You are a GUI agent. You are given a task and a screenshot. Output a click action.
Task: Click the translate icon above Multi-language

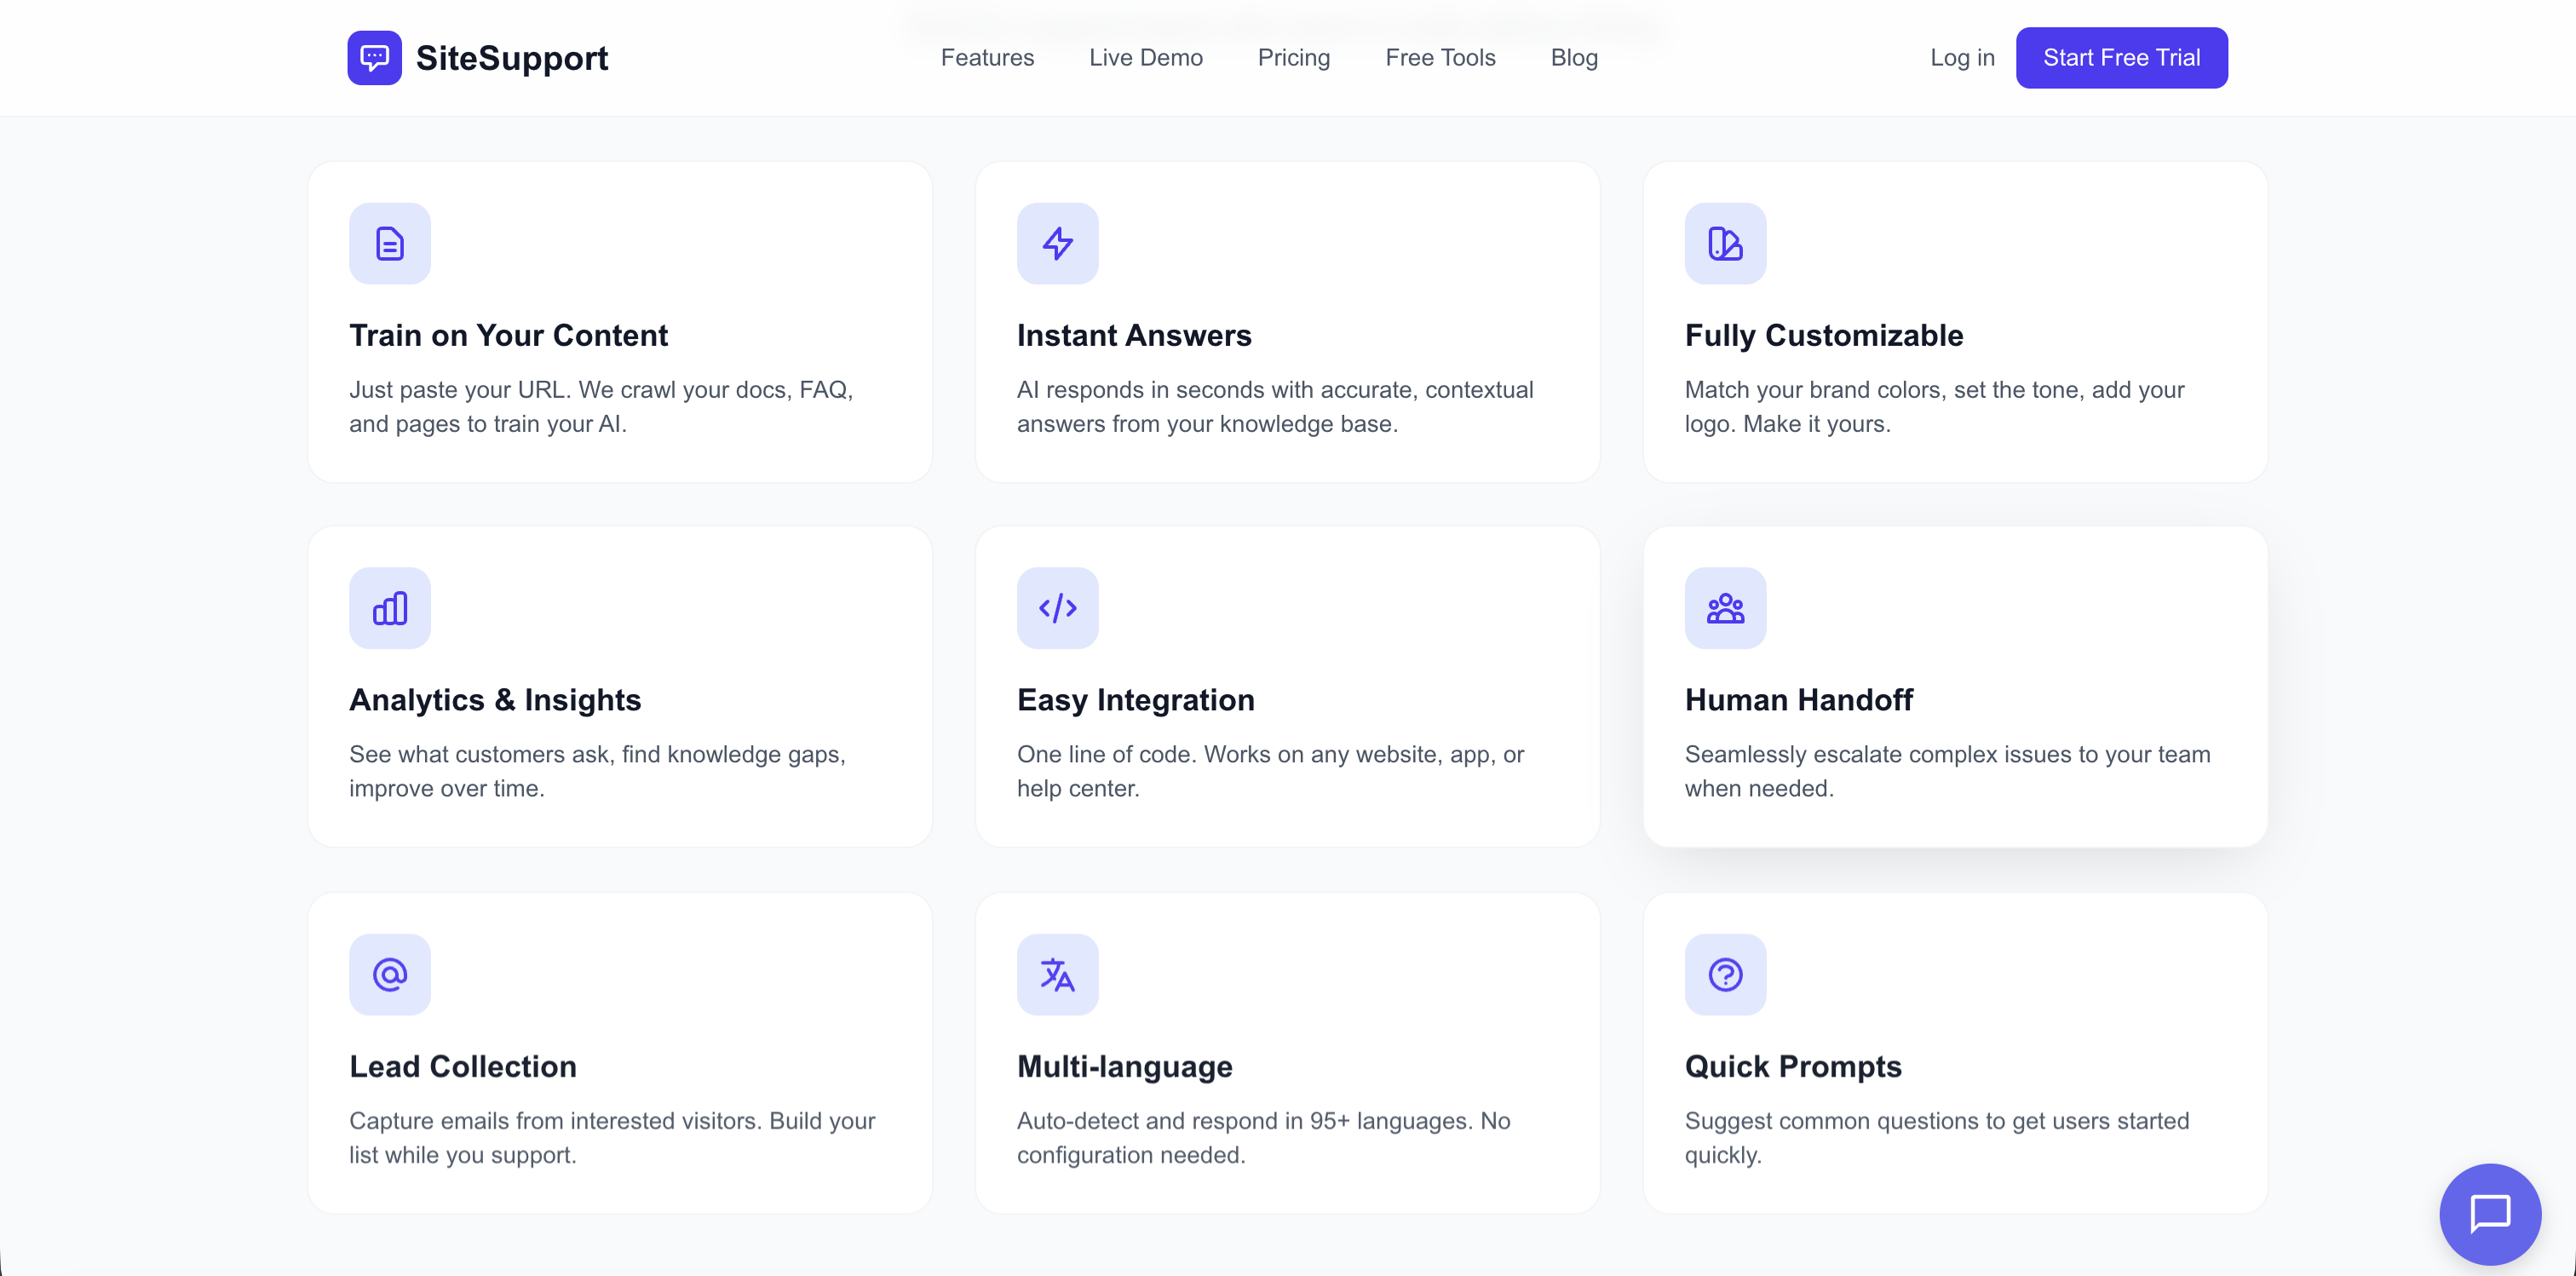click(1057, 973)
